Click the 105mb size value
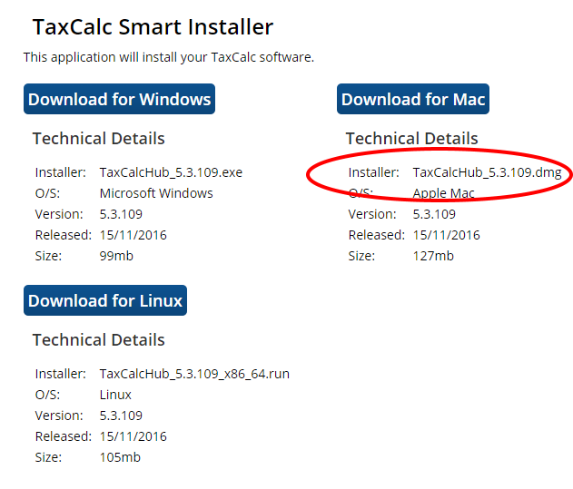 point(120,457)
